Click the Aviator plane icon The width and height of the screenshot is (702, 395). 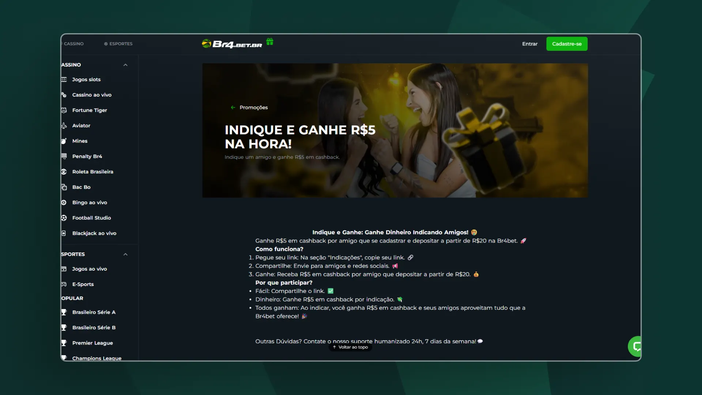[64, 125]
